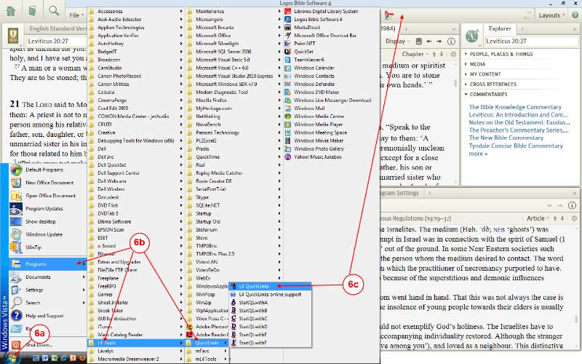Click the ESV Bible panel cover icon

pyautogui.click(x=13, y=36)
